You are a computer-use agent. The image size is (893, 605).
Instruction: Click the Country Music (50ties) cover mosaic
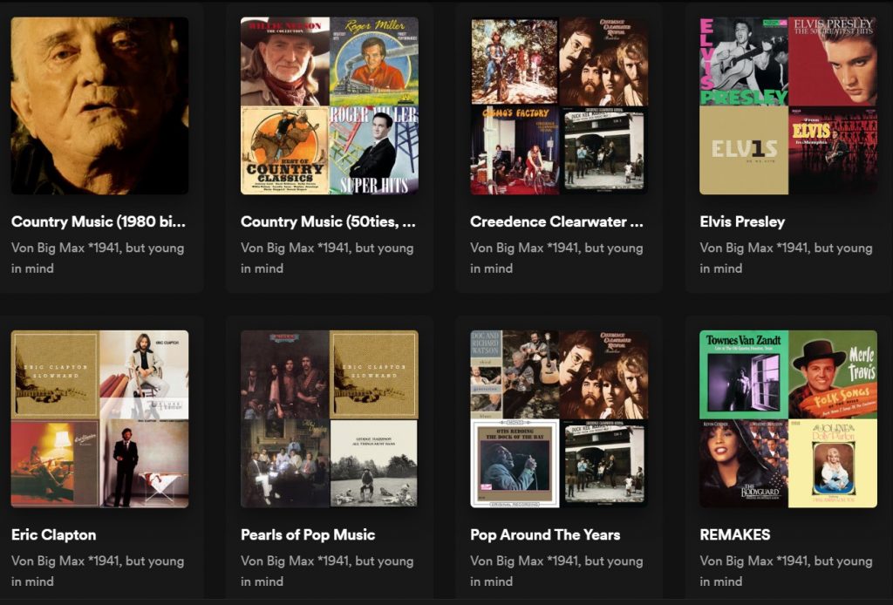(x=329, y=105)
